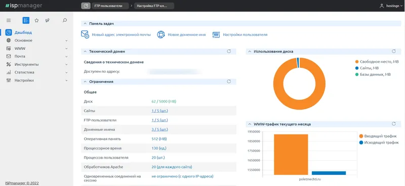Screen dimensions: 405x186
Task: Click Новое доменное имя link
Action: coord(187,34)
